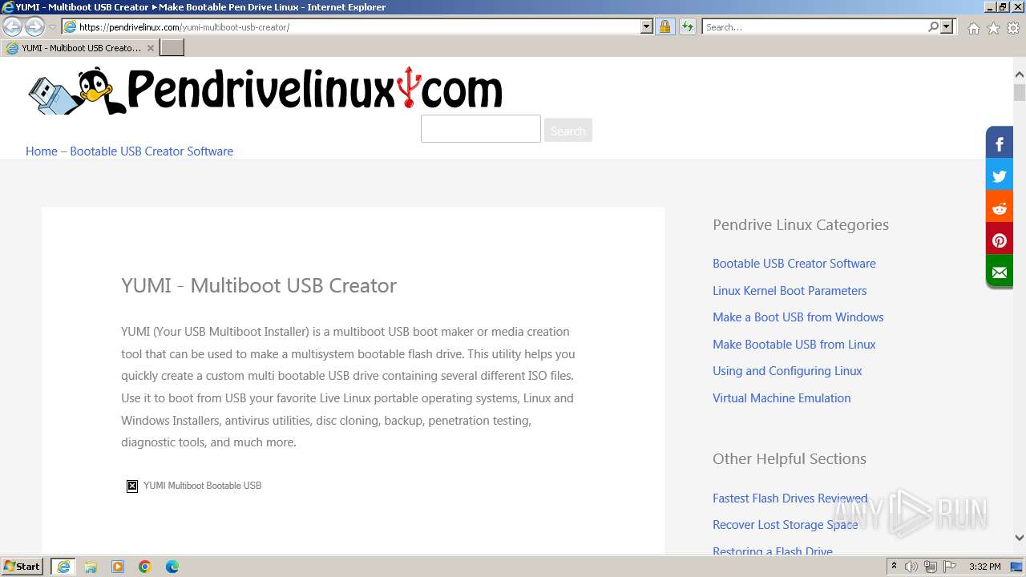Open Fastest Flash Drives Reviewed link
The width and height of the screenshot is (1026, 577).
coord(790,498)
